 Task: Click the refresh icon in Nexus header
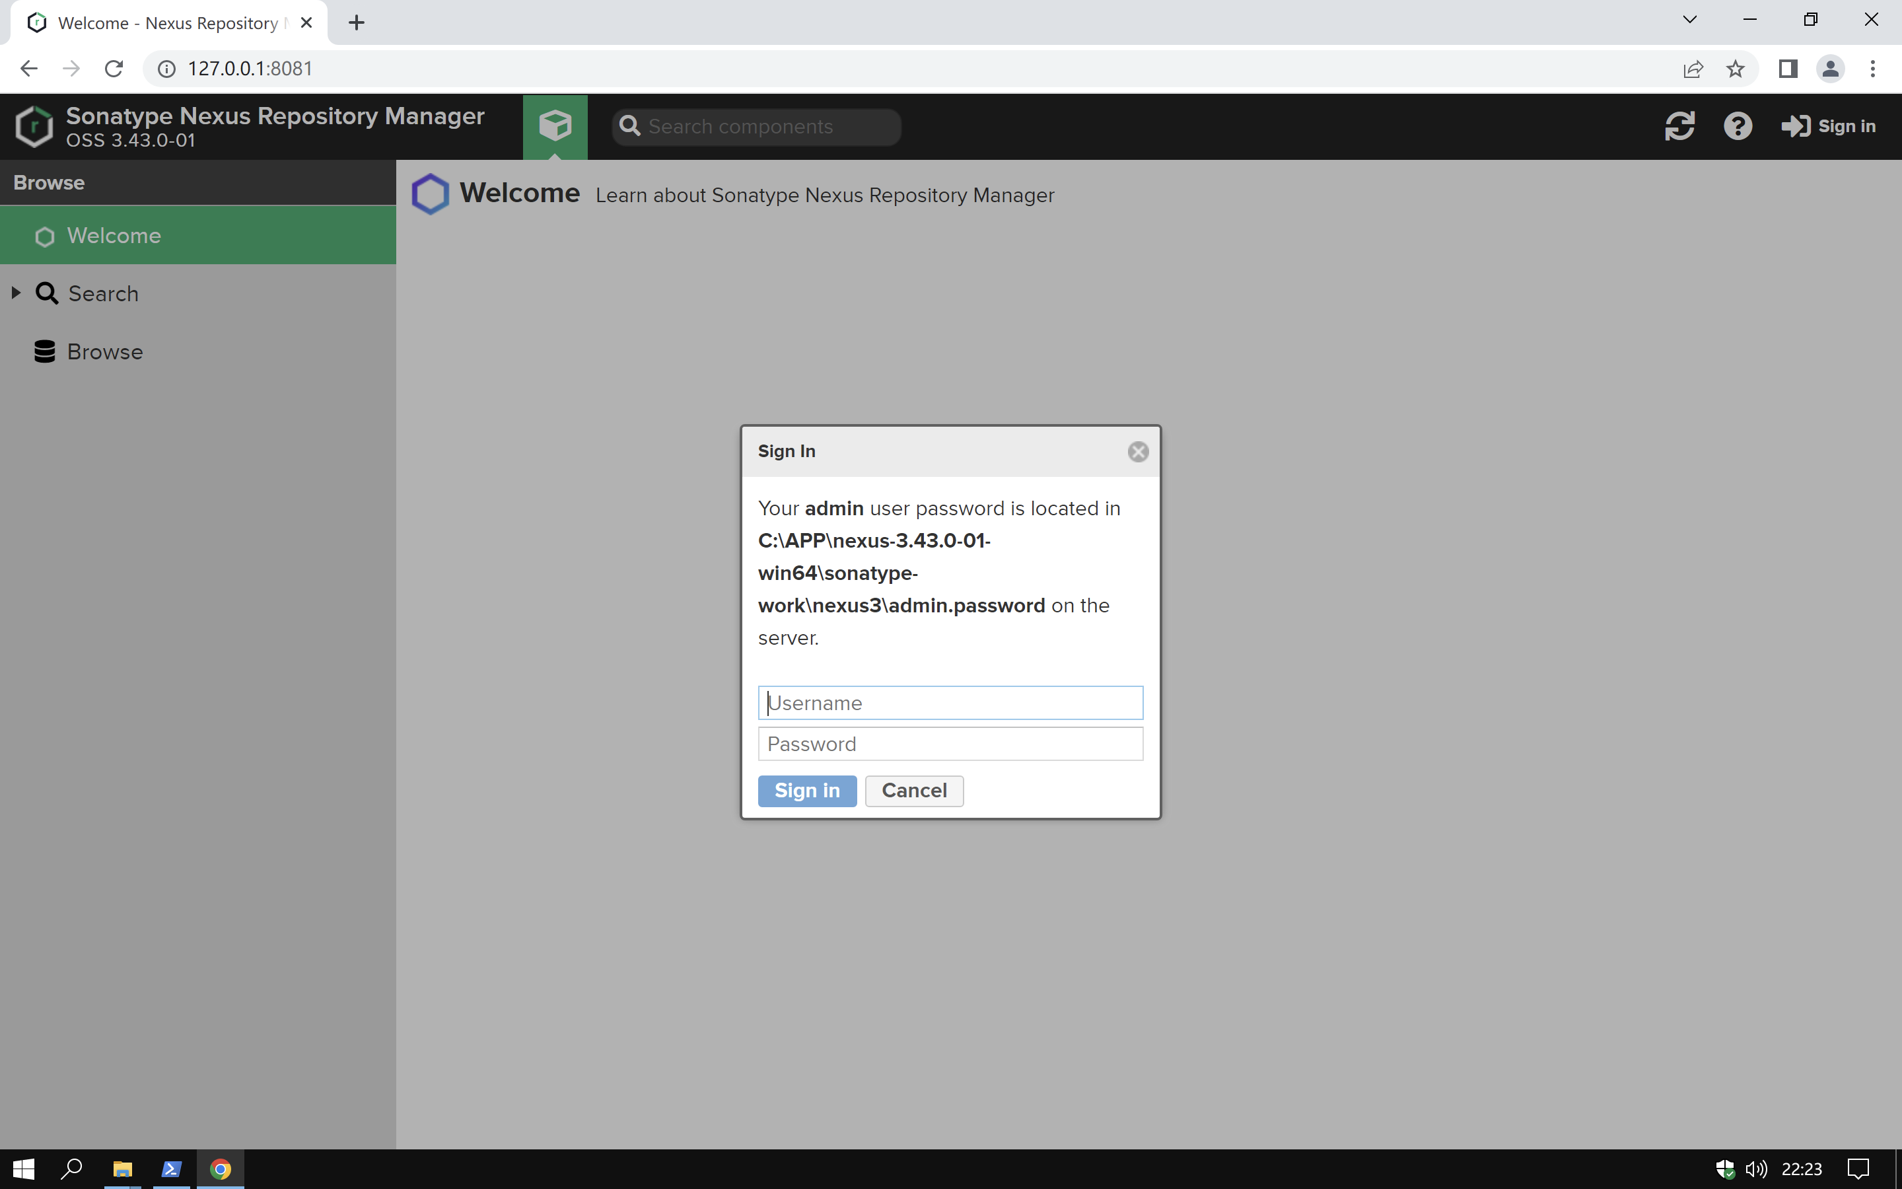click(x=1679, y=126)
